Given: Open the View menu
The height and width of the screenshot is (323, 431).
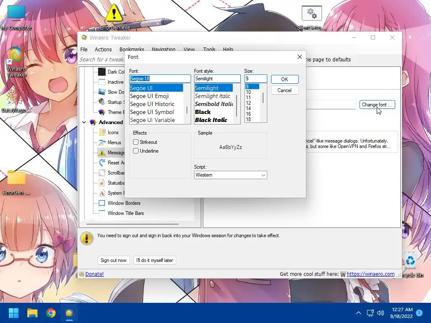Looking at the screenshot, I should 189,49.
